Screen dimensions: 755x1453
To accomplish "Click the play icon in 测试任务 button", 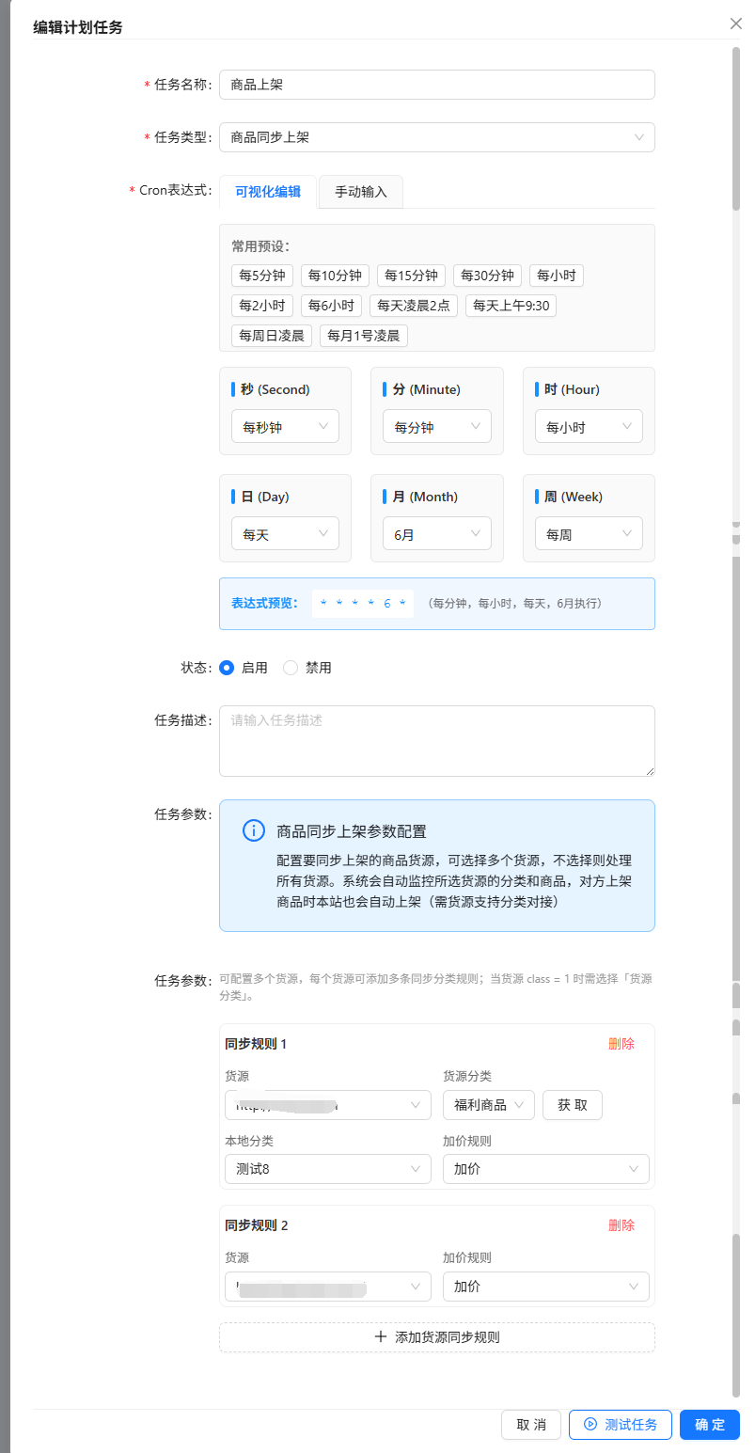I will pos(590,1424).
